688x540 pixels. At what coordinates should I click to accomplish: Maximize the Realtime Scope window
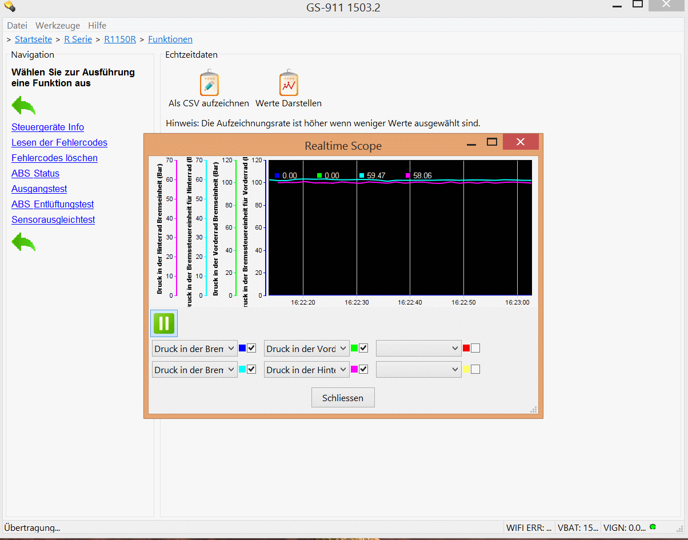click(x=491, y=142)
